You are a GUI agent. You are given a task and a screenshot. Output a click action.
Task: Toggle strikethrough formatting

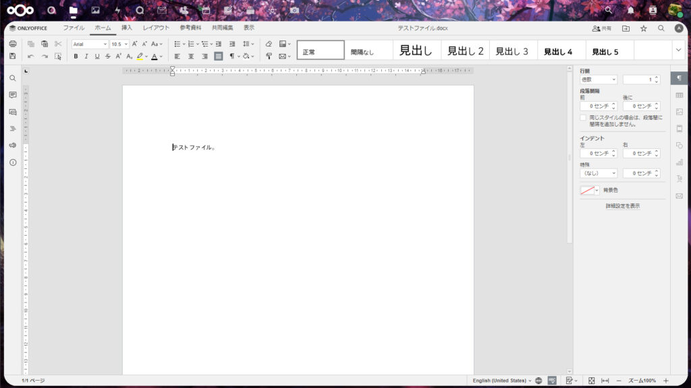point(108,57)
